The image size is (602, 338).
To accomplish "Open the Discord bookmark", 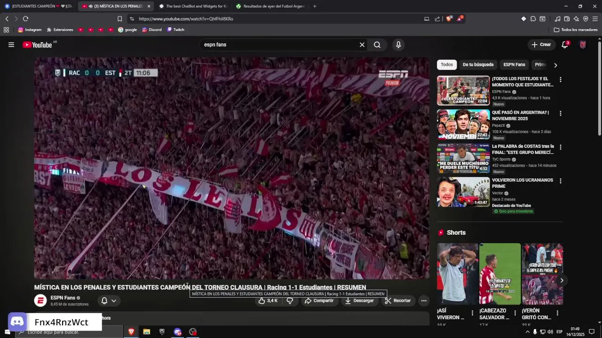I will (x=152, y=30).
